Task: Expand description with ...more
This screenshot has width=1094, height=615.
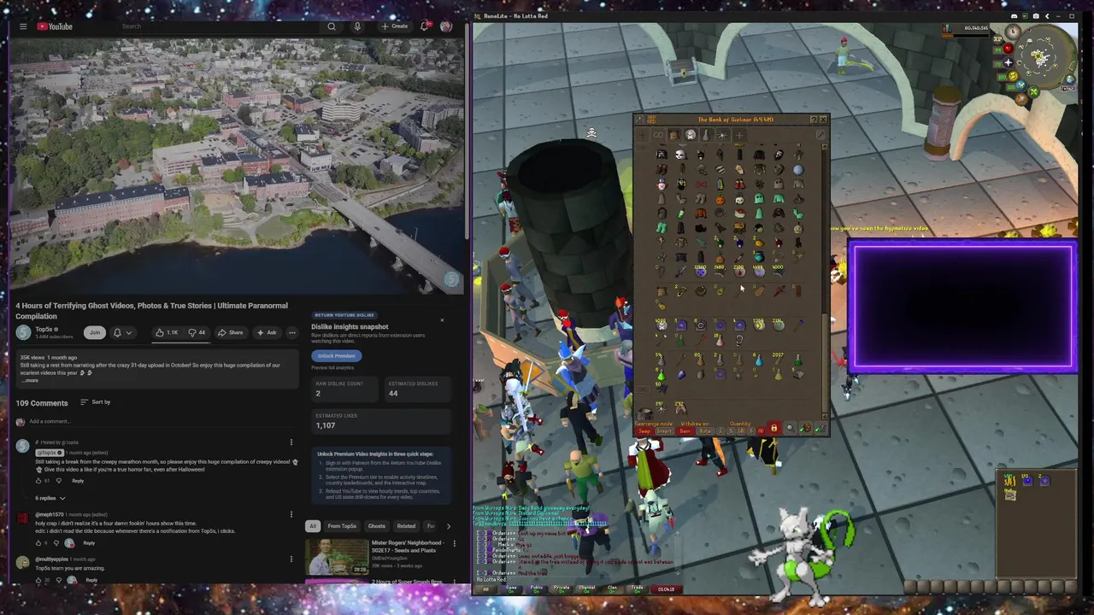Action: (30, 380)
